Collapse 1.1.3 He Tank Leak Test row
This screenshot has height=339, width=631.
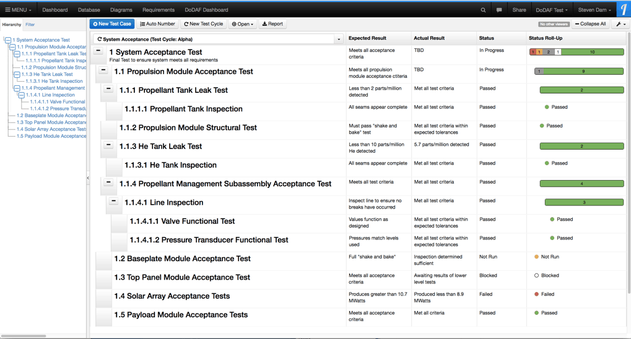click(x=108, y=145)
